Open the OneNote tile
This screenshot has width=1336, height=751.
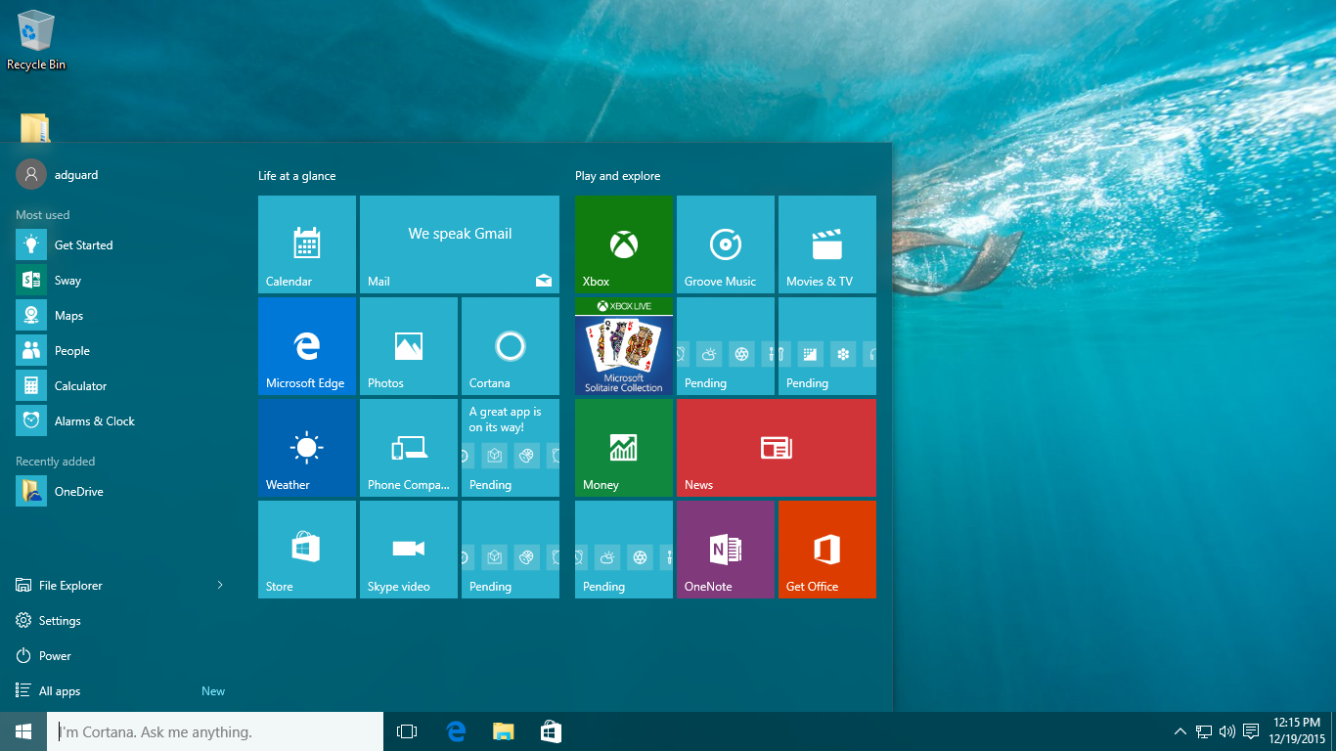[x=726, y=550]
